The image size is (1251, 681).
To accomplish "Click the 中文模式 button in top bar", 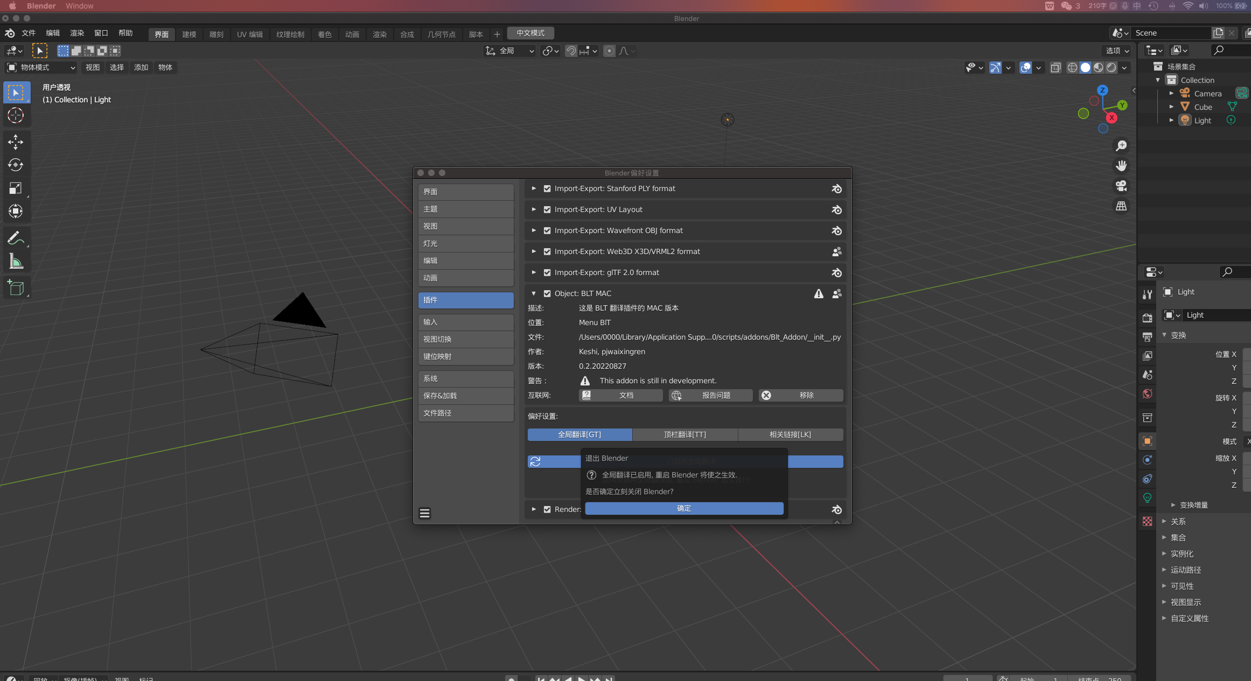I will click(x=530, y=33).
